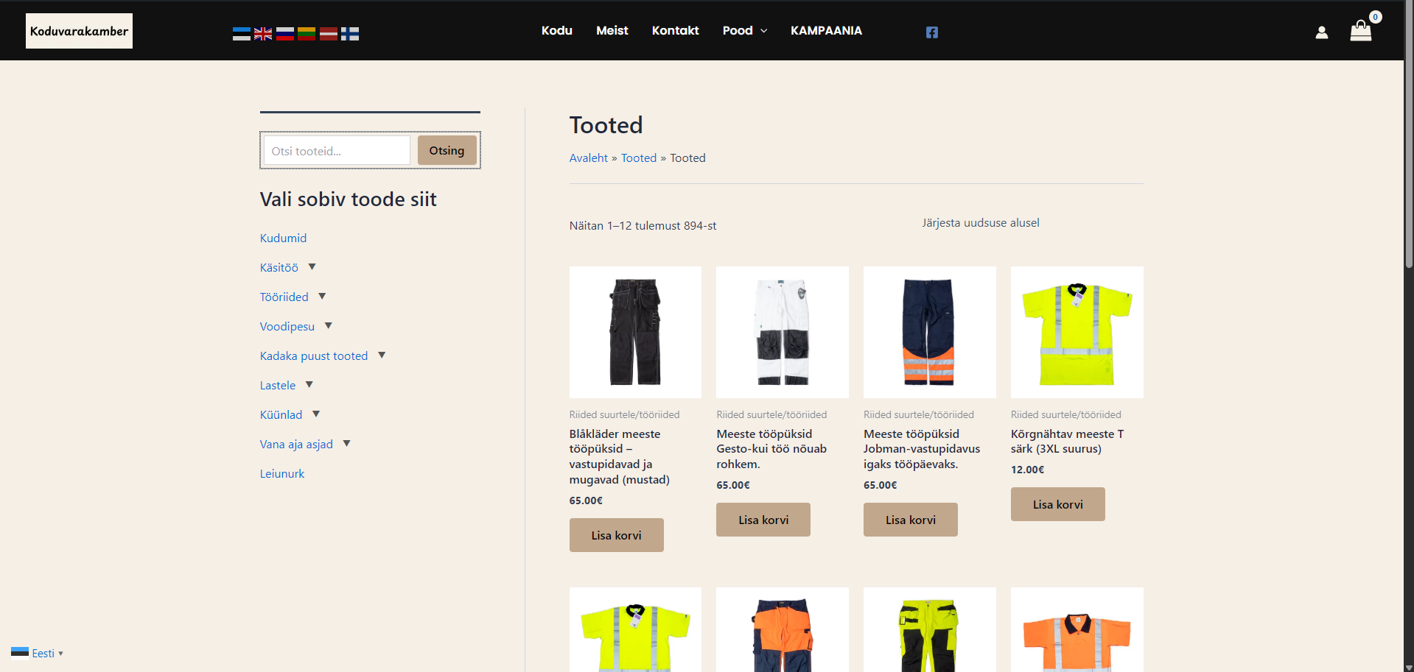Open Kõrgnähtav meeste T särk title
The width and height of the screenshot is (1414, 672).
[x=1068, y=441]
